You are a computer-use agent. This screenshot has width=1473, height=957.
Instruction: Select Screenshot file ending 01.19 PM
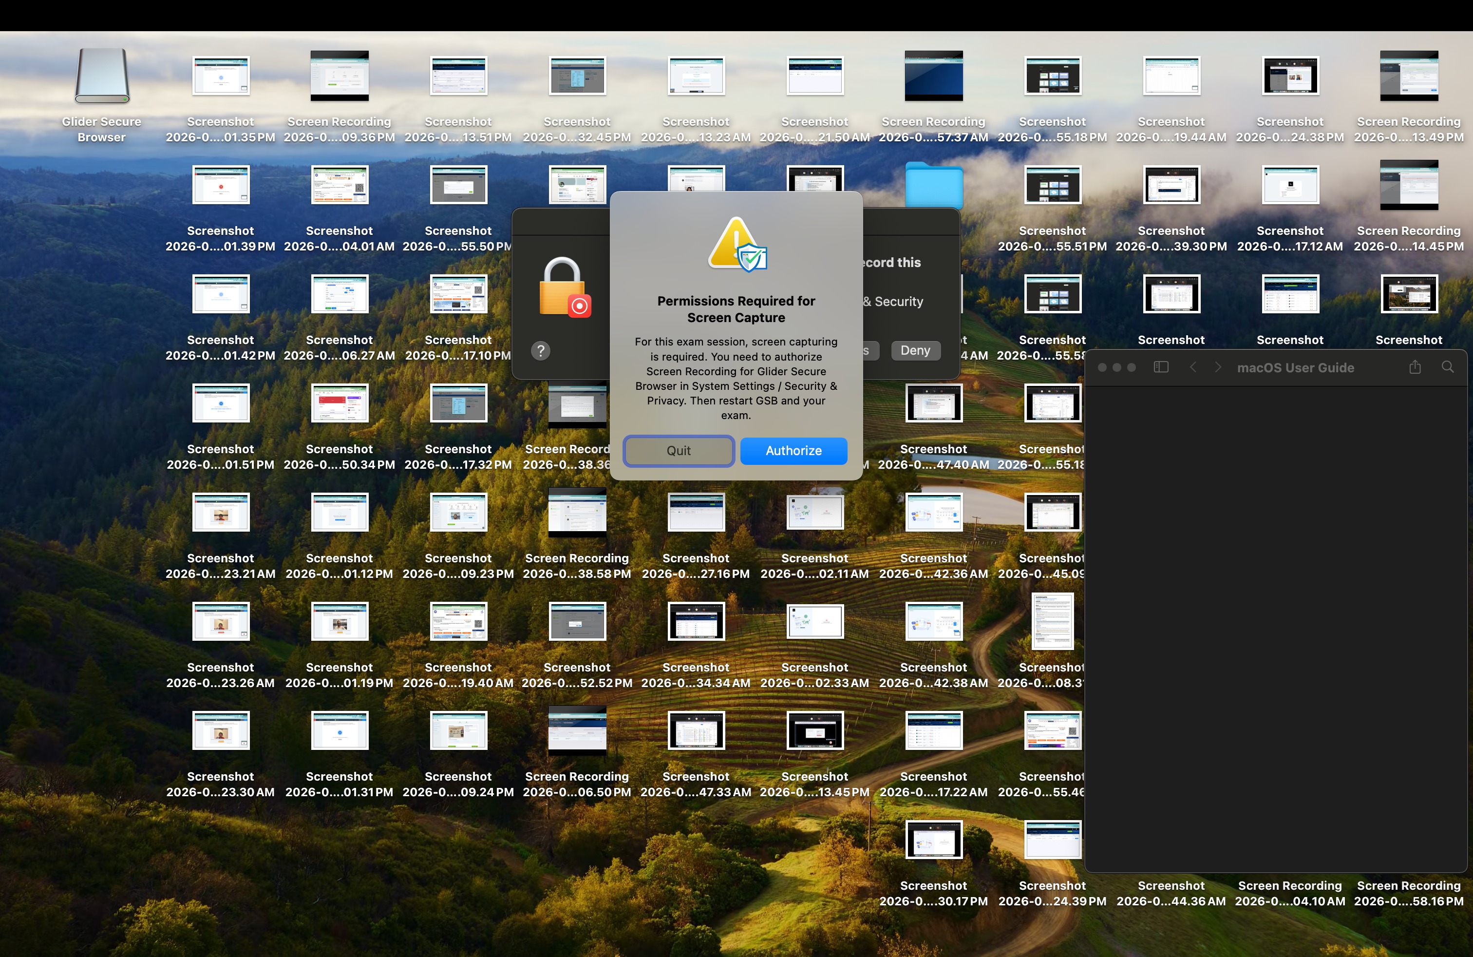point(340,620)
